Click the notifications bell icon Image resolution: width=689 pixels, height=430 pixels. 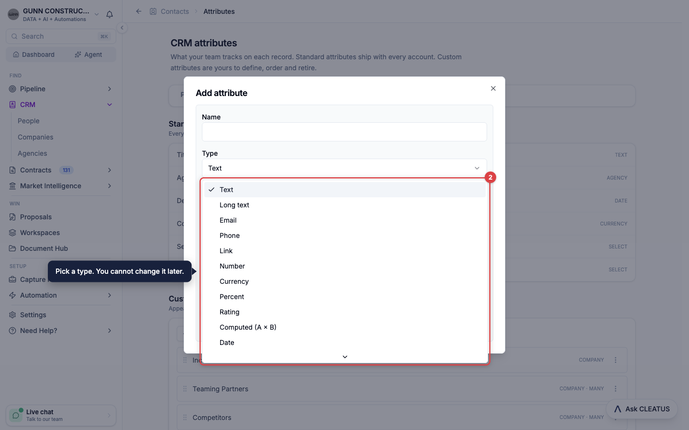coord(110,14)
